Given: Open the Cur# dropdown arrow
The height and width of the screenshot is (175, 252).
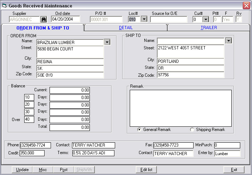Looking at the screenshot, I should click(x=206, y=20).
